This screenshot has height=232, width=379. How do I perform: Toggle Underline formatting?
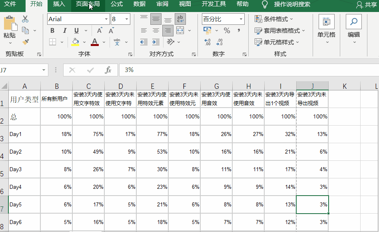point(76,30)
